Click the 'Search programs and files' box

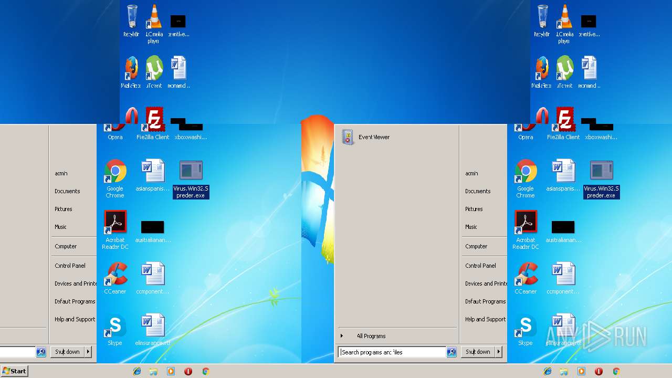click(x=392, y=352)
